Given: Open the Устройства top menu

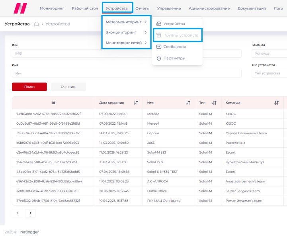Looking at the screenshot, I should click(x=117, y=8).
